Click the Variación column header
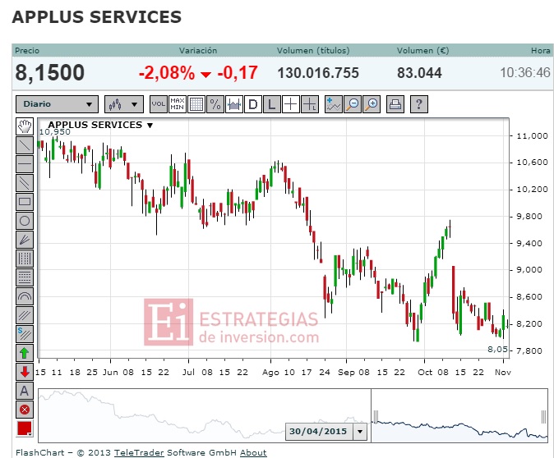 coord(198,50)
